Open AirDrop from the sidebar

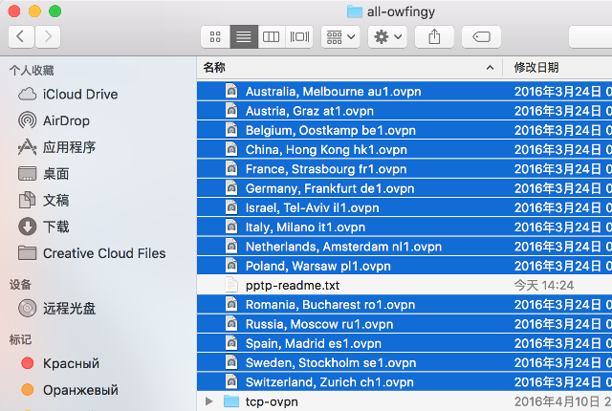coord(66,120)
